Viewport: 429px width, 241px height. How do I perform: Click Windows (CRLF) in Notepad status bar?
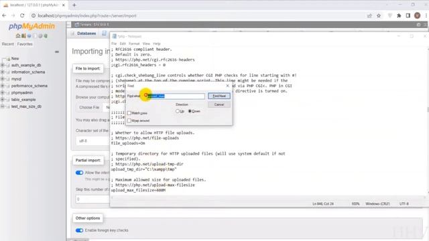[377, 204]
